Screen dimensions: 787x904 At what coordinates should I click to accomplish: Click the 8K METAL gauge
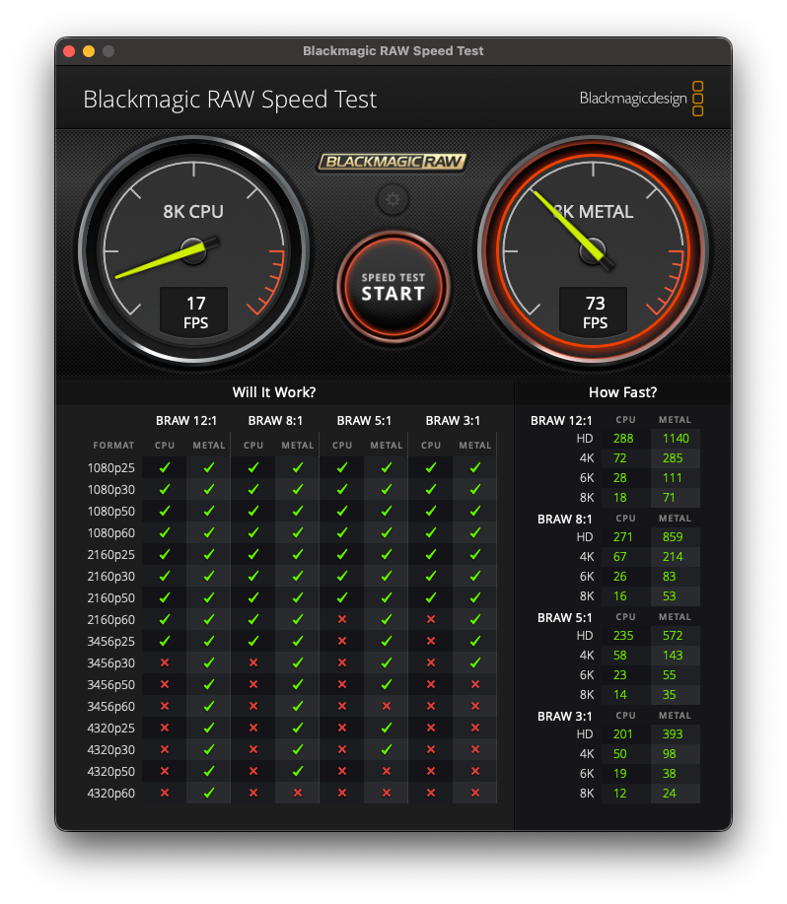(594, 250)
